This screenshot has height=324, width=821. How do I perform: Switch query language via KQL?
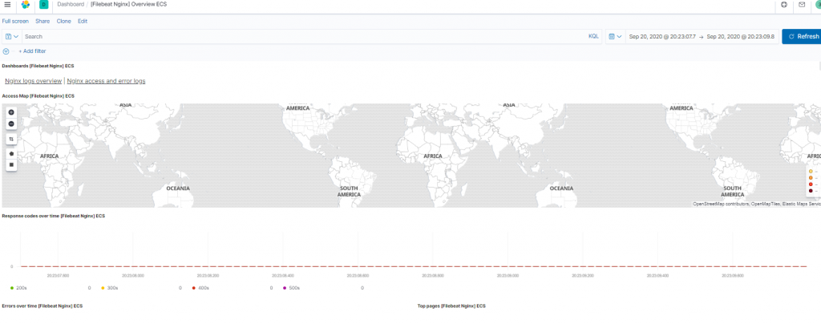593,37
